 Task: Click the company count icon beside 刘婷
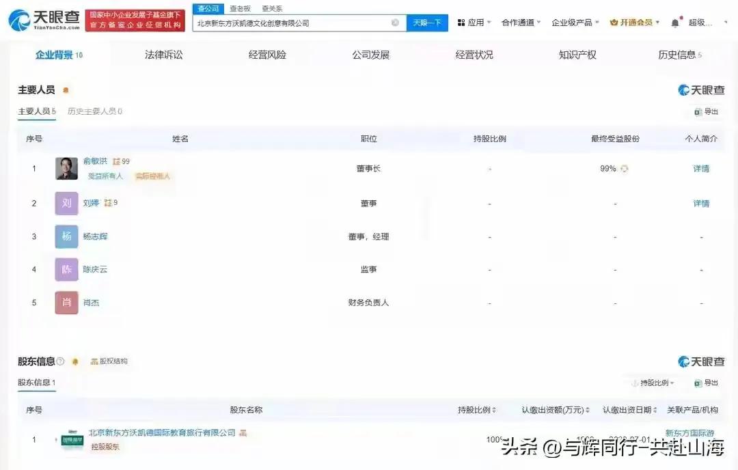[108, 203]
